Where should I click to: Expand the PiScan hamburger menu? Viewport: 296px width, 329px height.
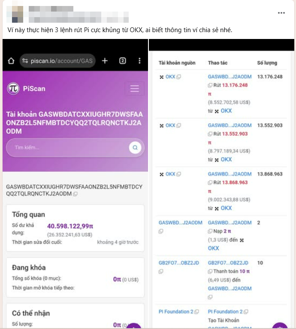[x=135, y=89]
